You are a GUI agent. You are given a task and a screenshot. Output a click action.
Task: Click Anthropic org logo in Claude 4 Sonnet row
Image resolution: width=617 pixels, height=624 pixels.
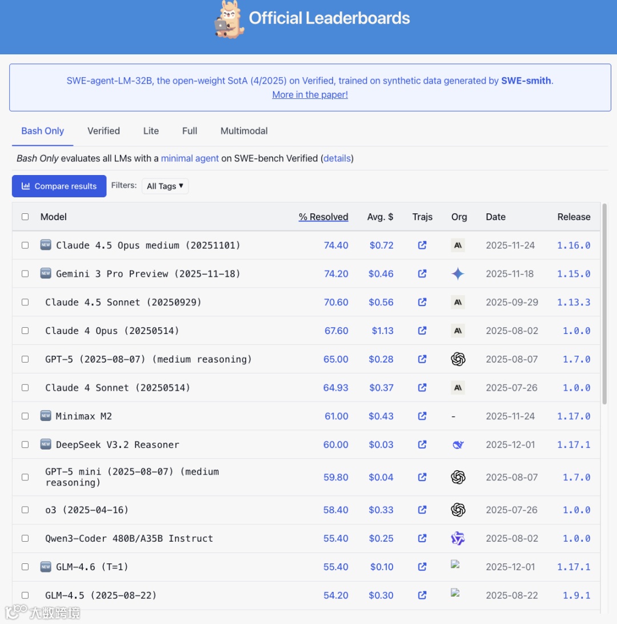point(458,388)
